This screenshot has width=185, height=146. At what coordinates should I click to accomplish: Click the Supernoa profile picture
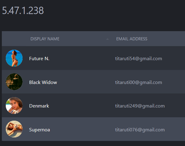(14, 129)
